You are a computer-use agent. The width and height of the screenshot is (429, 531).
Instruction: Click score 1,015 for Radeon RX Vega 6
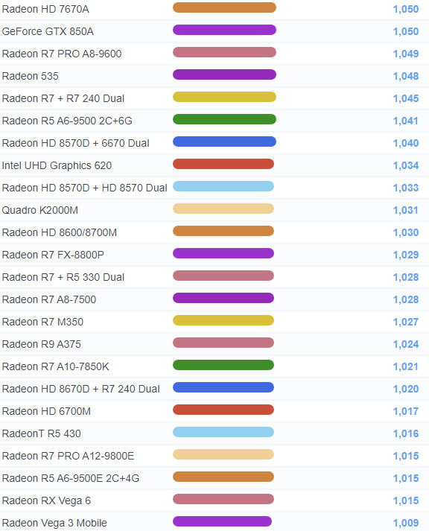406,501
